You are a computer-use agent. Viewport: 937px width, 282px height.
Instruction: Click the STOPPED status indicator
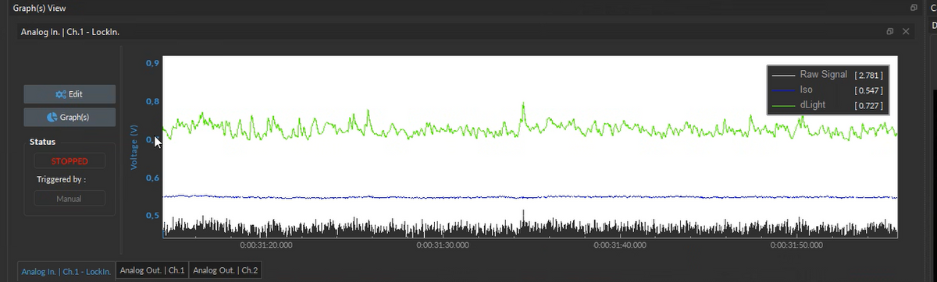69,161
